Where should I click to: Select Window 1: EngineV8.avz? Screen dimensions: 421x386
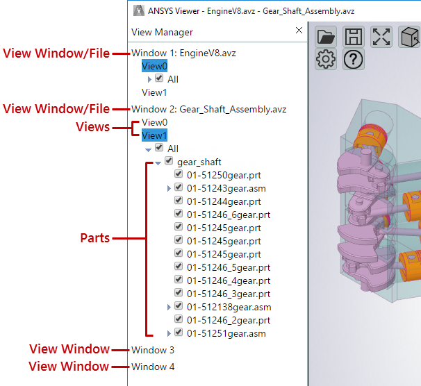(x=183, y=53)
